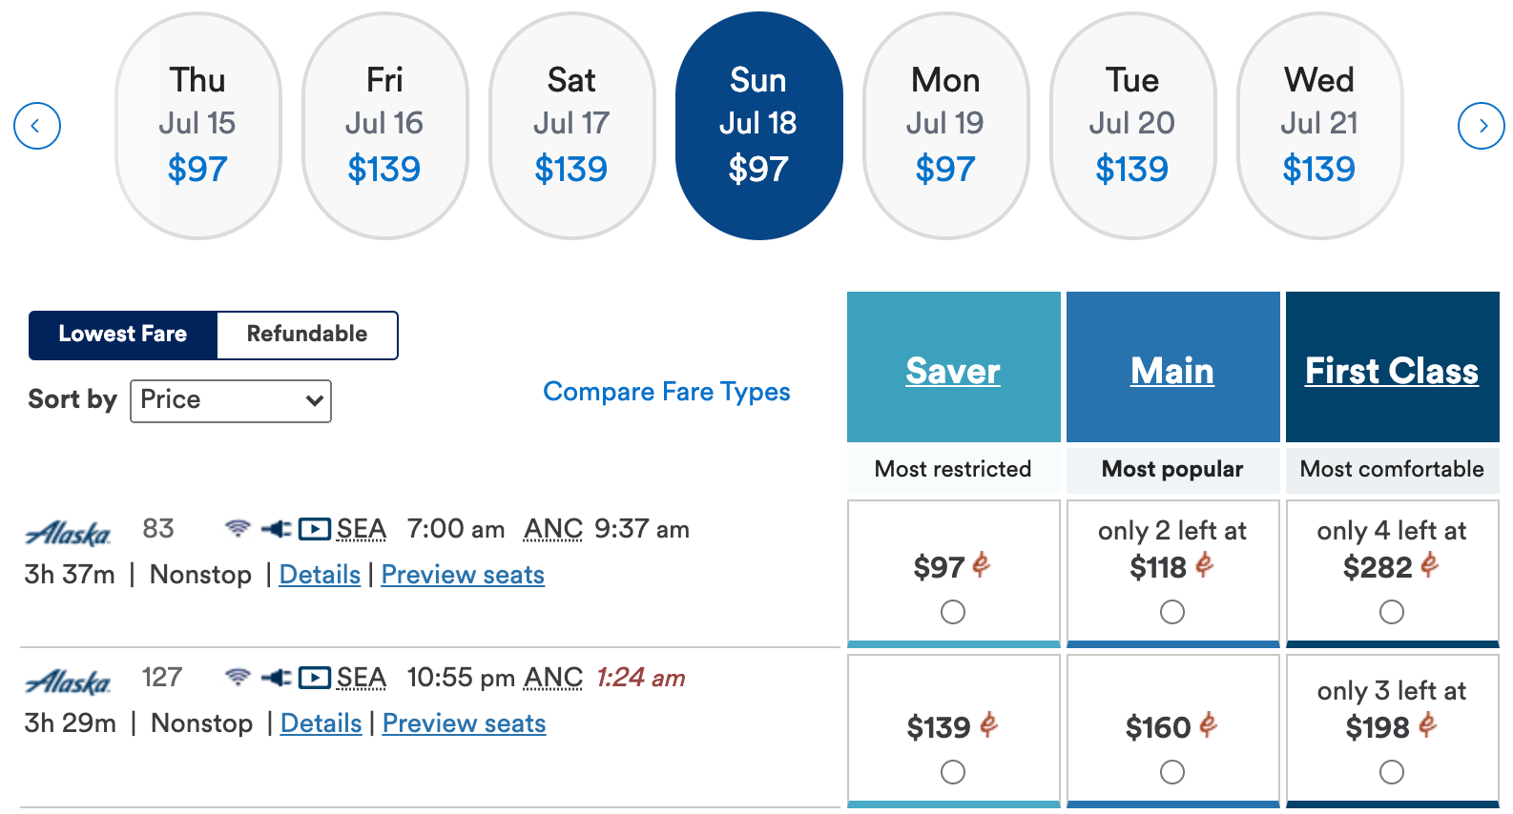The width and height of the screenshot is (1513, 814).
Task: Show next dates with right arrow
Action: pyautogui.click(x=1482, y=126)
